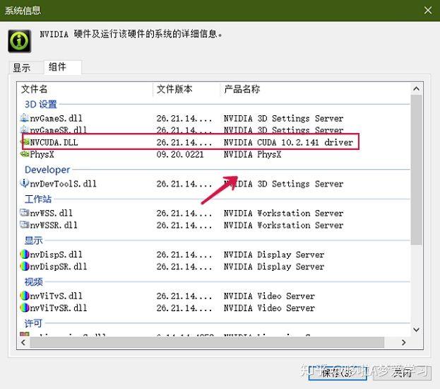Viewport: 440px width, 389px height.
Task: Click NVIDIA CUDA 10.2.141 driver text
Action: click(288, 142)
